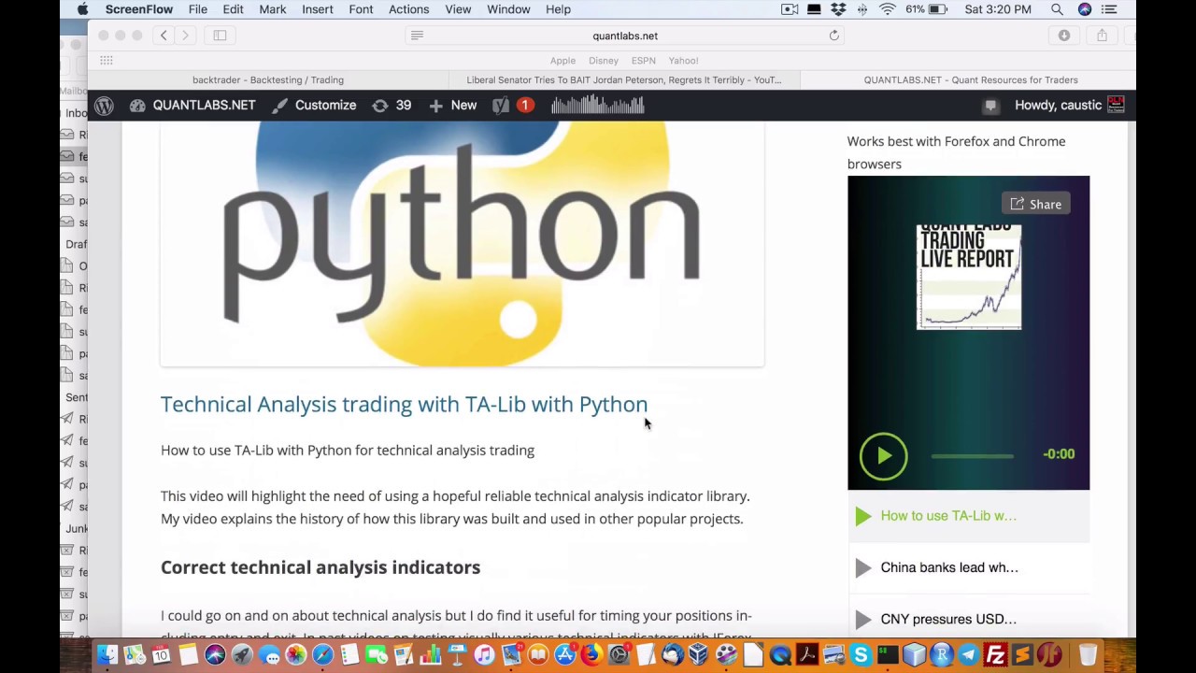The image size is (1196, 673).
Task: Open the Font menu
Action: coord(361,9)
